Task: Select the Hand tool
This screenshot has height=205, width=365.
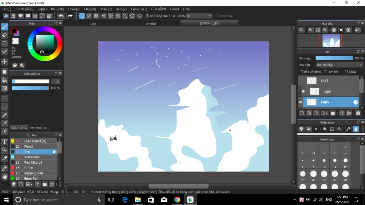Action: click(5, 177)
